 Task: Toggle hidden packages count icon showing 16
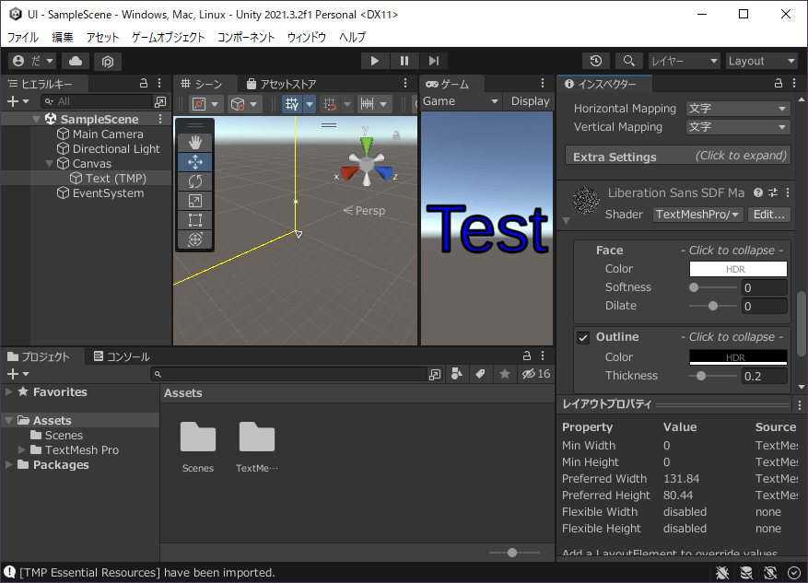click(x=536, y=374)
